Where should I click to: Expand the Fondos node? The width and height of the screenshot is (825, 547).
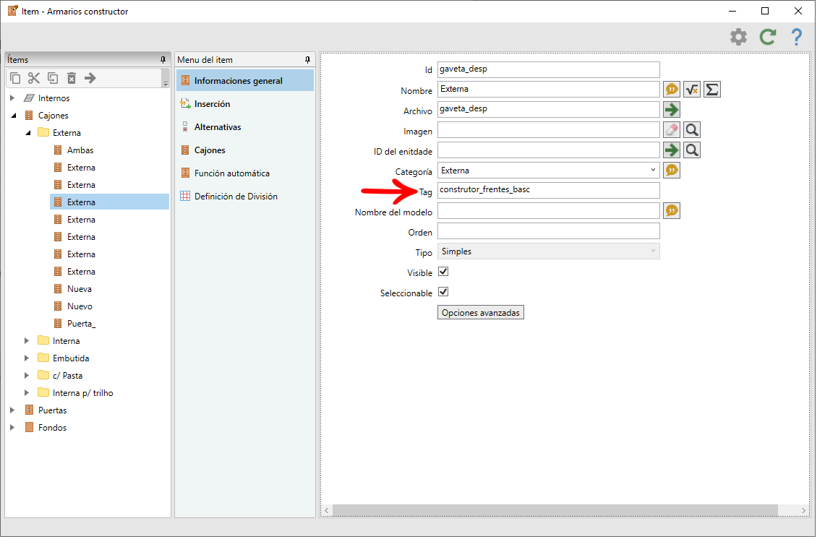12,428
